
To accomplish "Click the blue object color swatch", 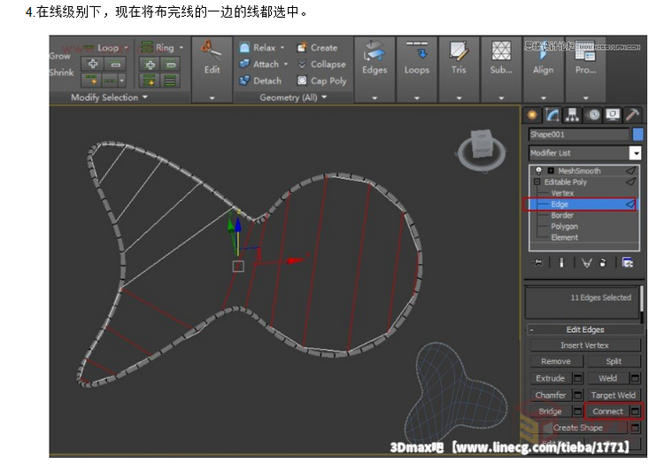I will point(637,135).
